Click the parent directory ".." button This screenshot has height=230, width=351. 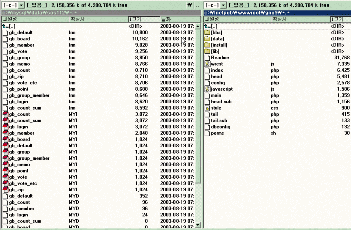(197, 5)
